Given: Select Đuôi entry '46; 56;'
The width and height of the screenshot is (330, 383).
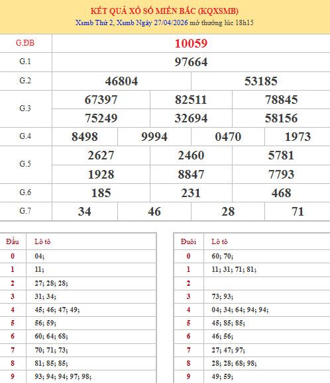Looking at the screenshot, I should [223, 336].
